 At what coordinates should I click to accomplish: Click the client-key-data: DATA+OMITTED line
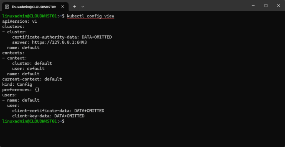coord(48,116)
